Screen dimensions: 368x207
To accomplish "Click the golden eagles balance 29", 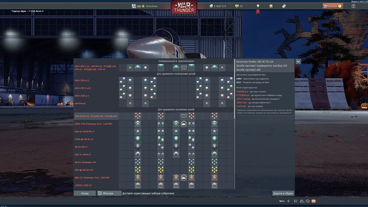I will tap(239, 6).
